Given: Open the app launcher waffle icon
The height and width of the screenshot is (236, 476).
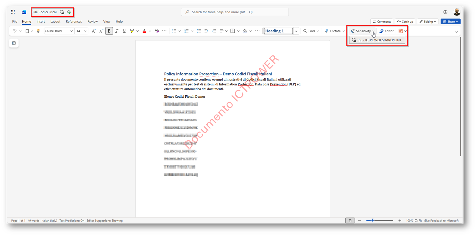Looking at the screenshot, I should click(x=13, y=12).
